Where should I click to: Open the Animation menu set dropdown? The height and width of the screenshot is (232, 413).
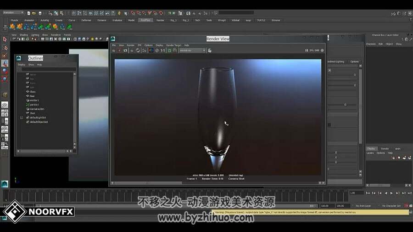tap(13, 13)
